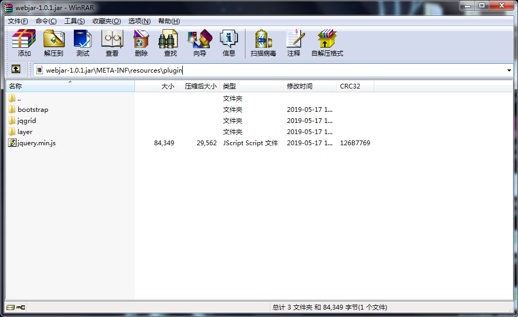Viewport: 518px width, 317px height.
Task: Click the bootstrap folder icon
Action: (12, 109)
